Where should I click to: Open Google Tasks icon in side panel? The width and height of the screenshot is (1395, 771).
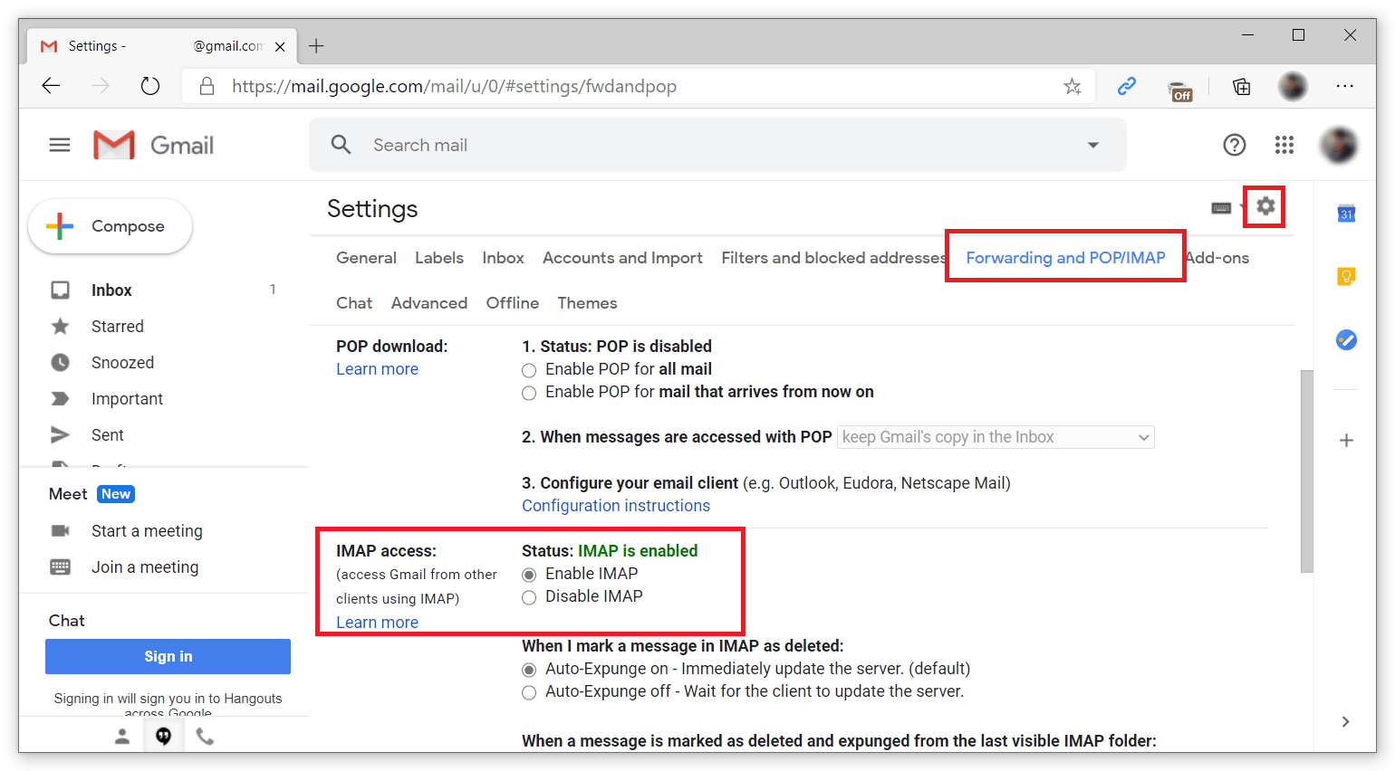(x=1346, y=340)
